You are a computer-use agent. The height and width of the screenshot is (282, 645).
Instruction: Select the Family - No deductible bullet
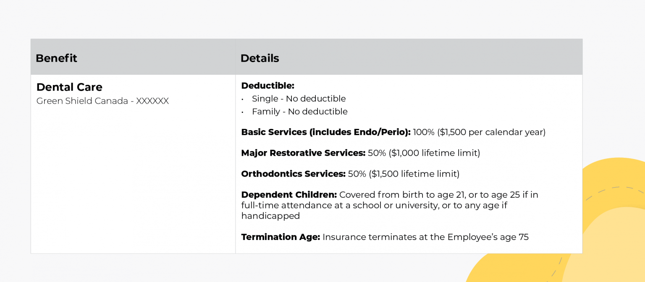click(x=299, y=112)
